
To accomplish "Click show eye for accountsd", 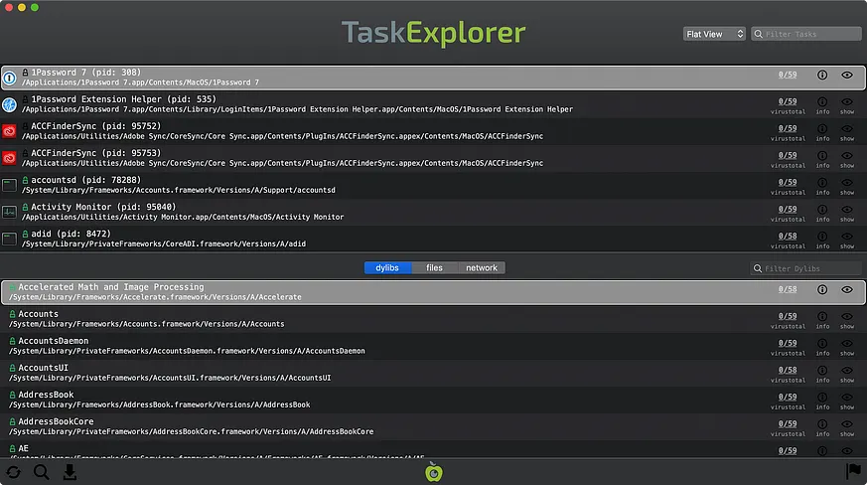I will (847, 182).
